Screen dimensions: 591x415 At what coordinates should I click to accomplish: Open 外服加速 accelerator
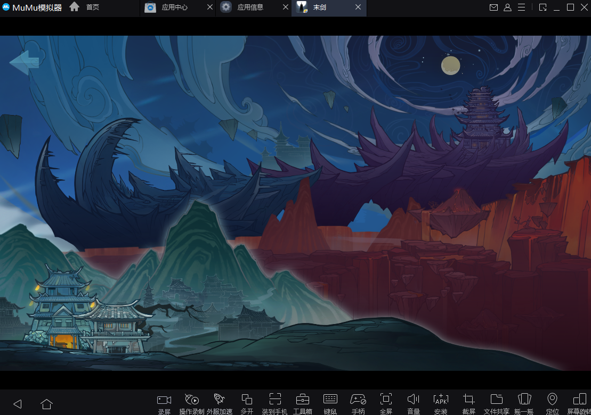pos(220,404)
